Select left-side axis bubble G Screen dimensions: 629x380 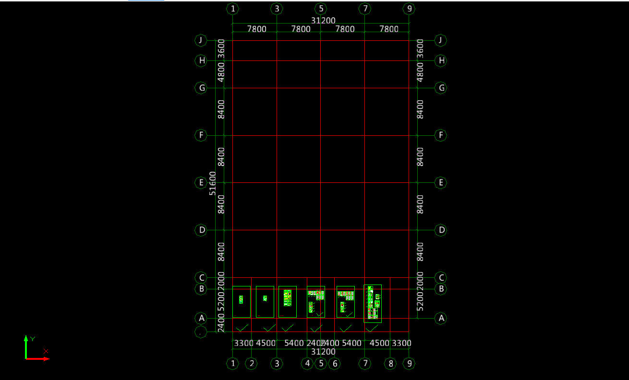201,88
